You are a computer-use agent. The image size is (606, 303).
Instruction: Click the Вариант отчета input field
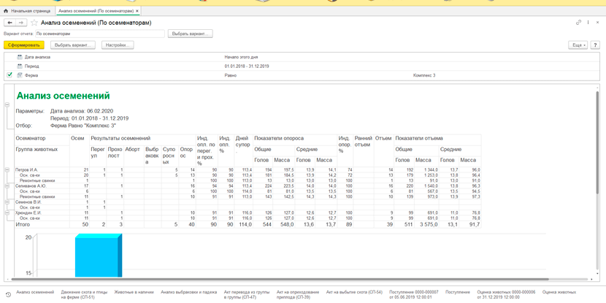(x=100, y=34)
